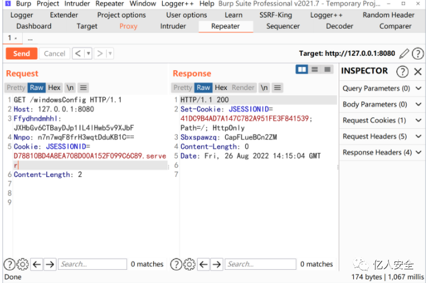Open the Repeater menu in menu bar
Screen dimensions: 427x283
pos(109,4)
